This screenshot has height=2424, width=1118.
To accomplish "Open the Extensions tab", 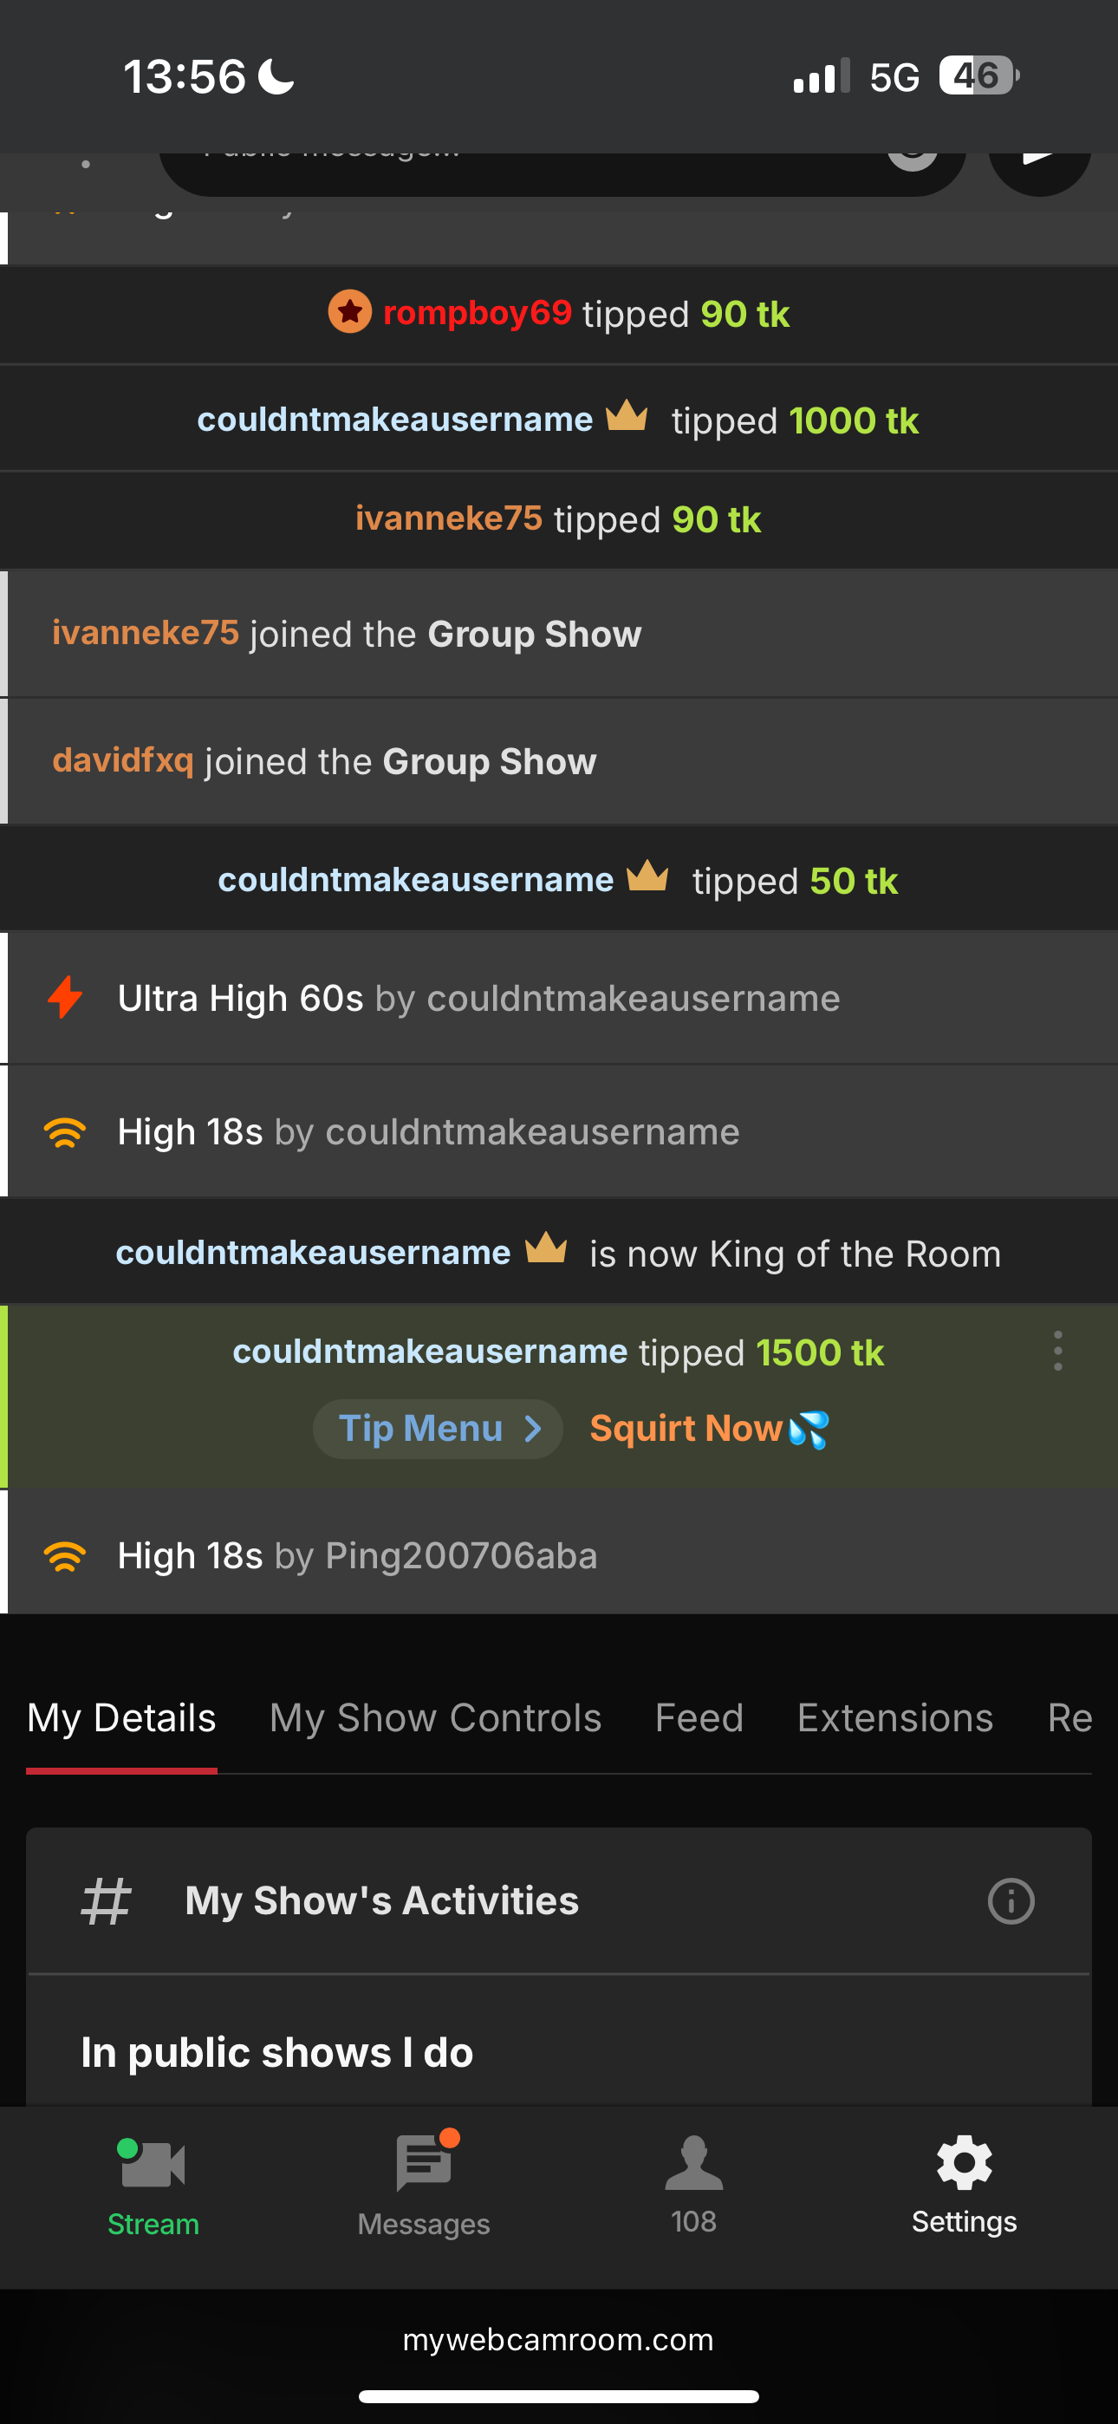I will [x=895, y=1718].
